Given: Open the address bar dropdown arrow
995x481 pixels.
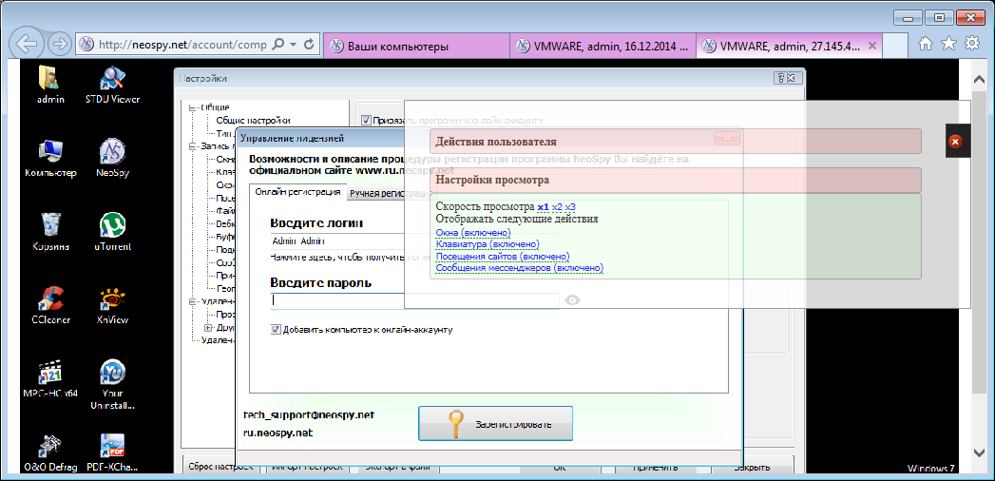Looking at the screenshot, I should [x=293, y=45].
